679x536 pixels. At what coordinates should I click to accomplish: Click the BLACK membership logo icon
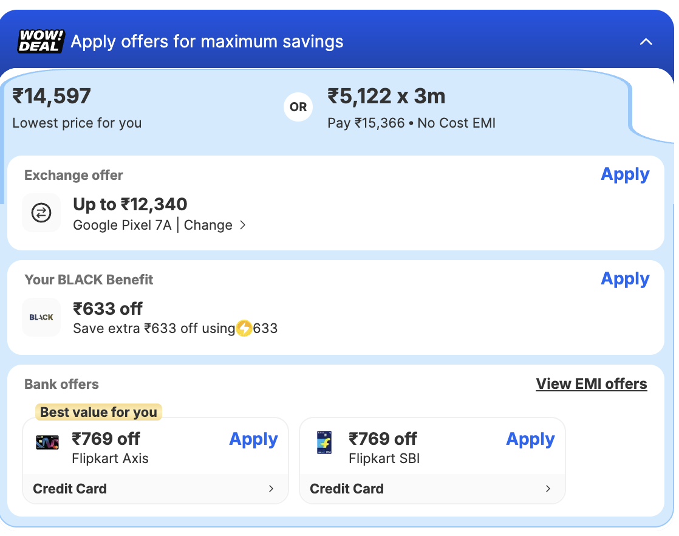coord(41,317)
